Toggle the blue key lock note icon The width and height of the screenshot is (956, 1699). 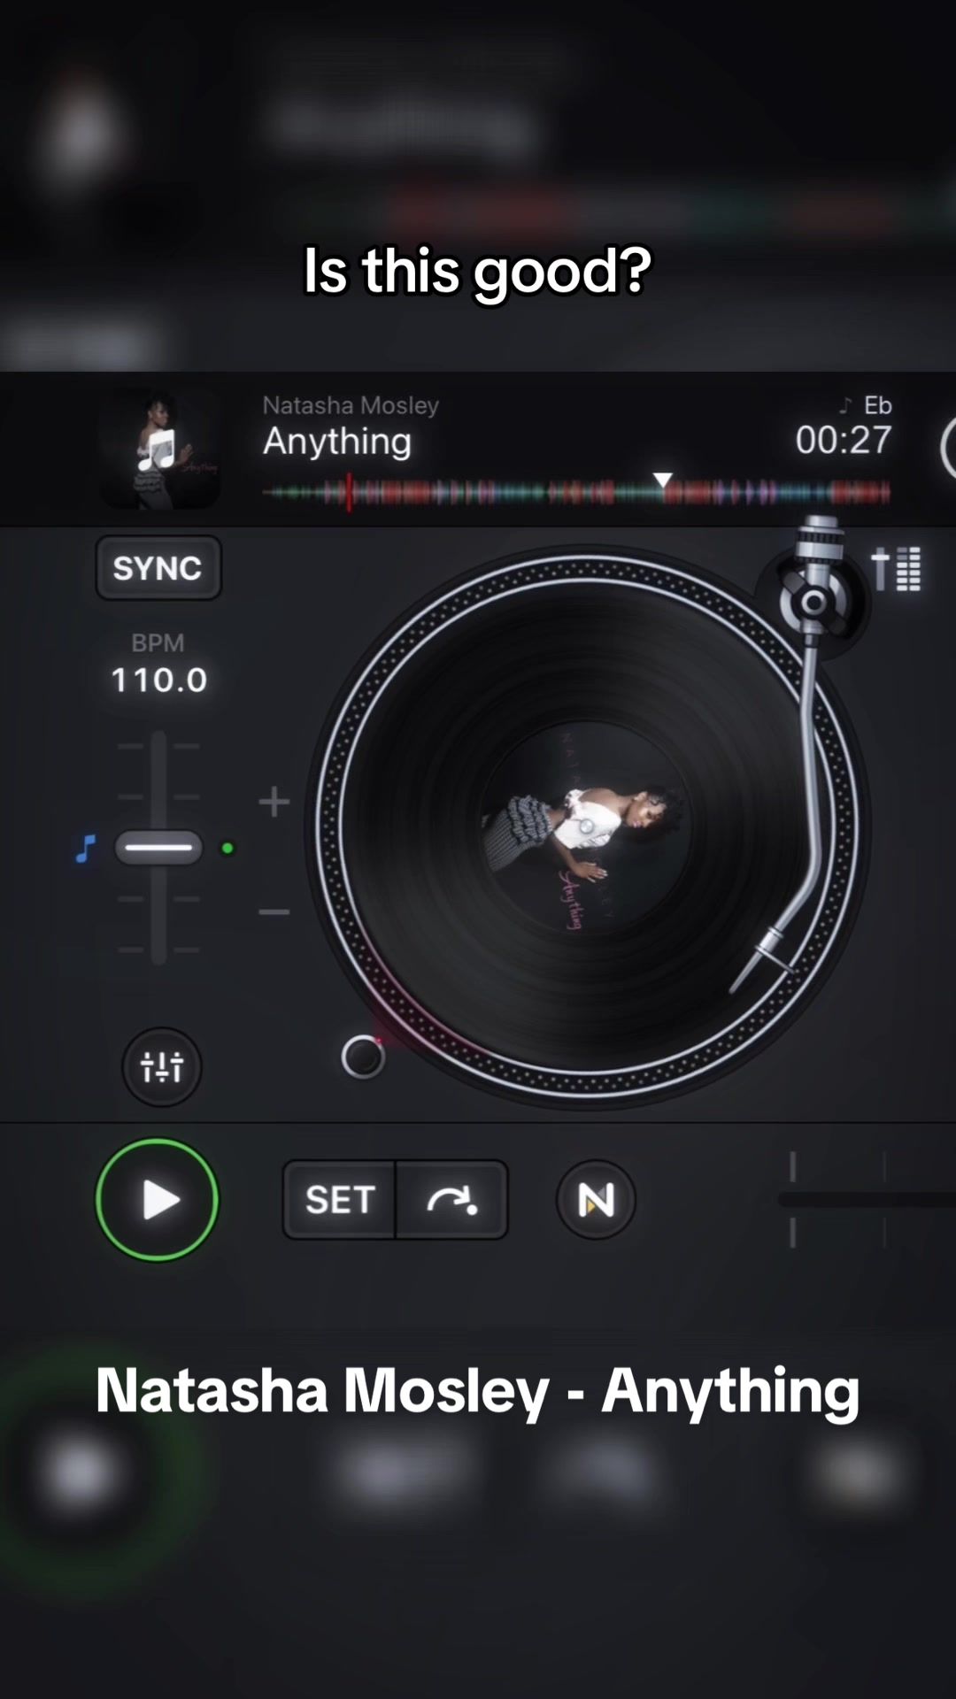click(x=85, y=849)
